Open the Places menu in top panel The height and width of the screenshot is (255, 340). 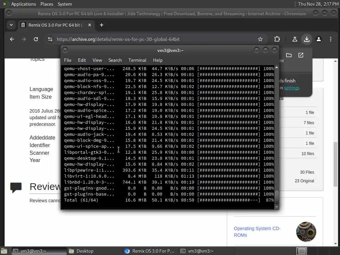click(x=46, y=4)
